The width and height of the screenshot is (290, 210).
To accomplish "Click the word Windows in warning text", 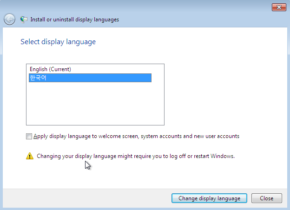I will (222, 156).
